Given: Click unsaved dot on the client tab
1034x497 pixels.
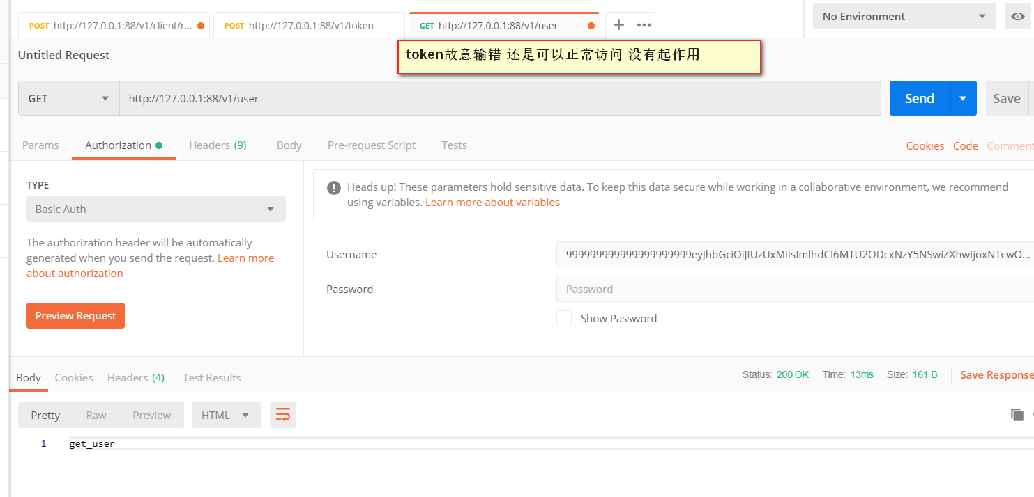Looking at the screenshot, I should (x=201, y=26).
